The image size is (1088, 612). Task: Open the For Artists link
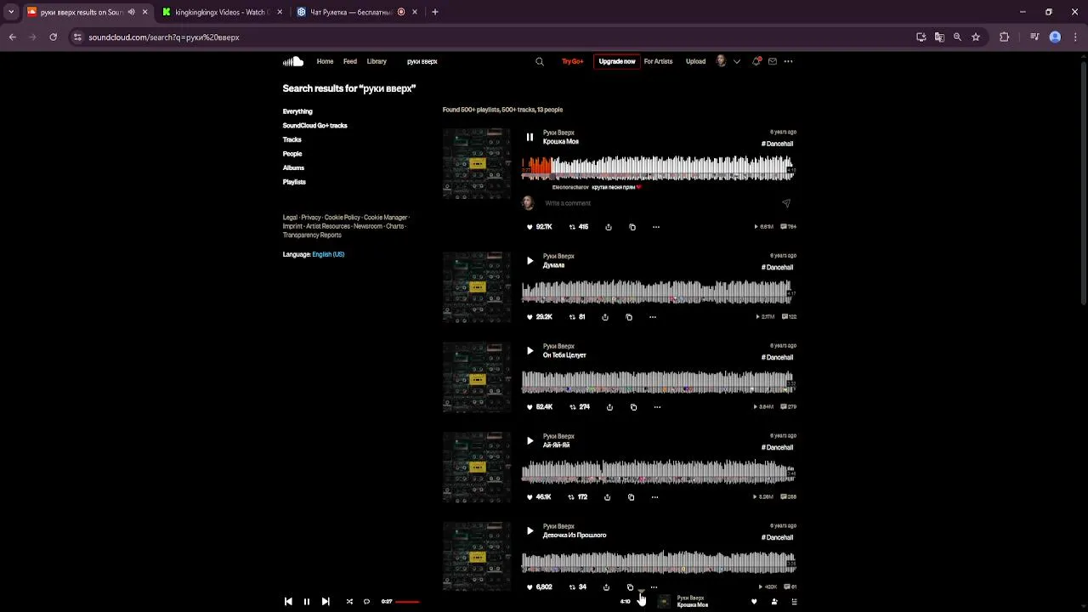[x=658, y=61]
